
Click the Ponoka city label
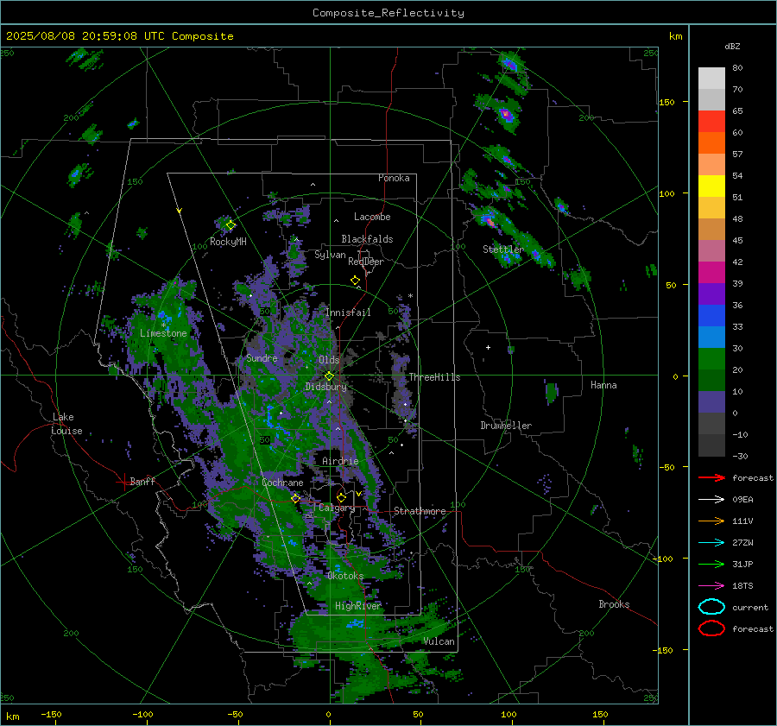coord(394,178)
